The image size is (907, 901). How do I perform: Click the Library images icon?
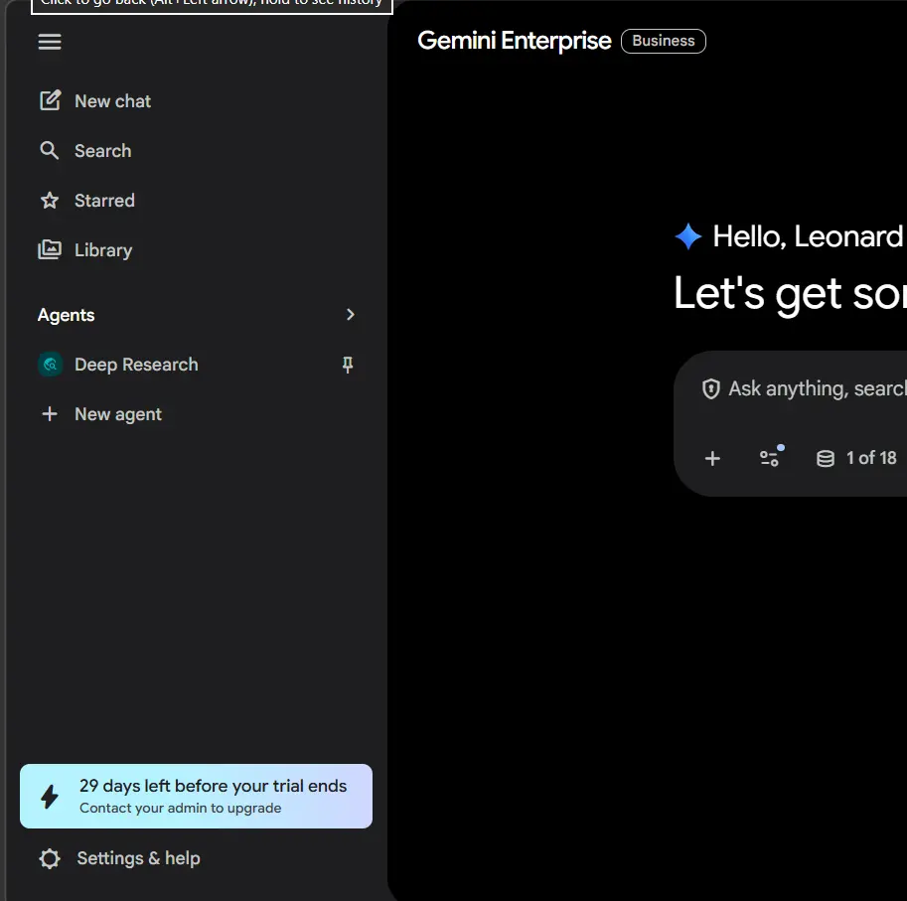pyautogui.click(x=50, y=249)
